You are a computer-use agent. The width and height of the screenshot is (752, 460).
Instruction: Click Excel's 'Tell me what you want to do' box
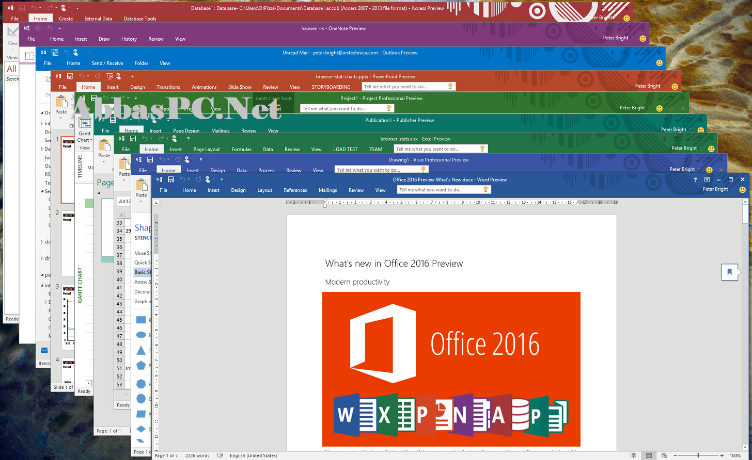point(441,149)
